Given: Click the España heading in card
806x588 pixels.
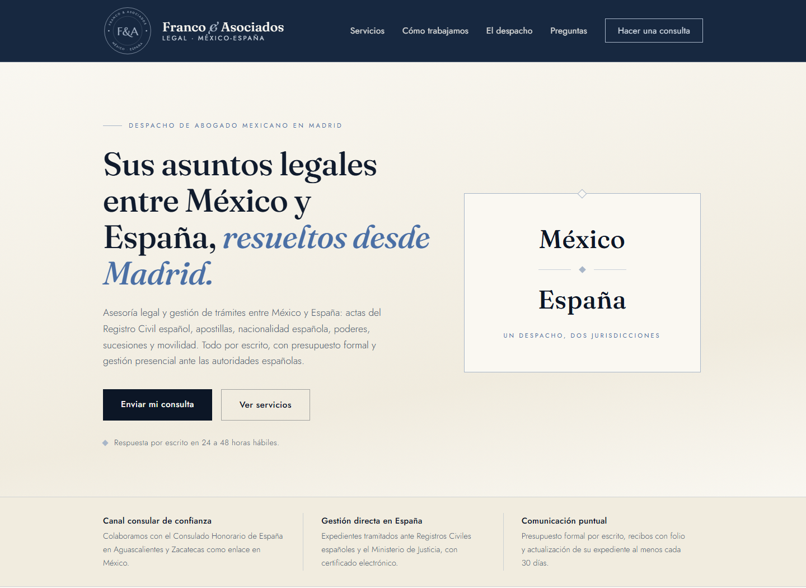Looking at the screenshot, I should coord(582,300).
